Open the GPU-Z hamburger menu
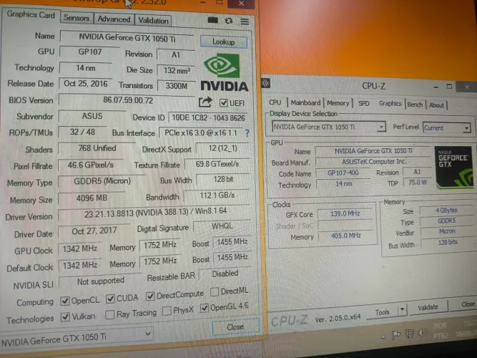 [245, 21]
